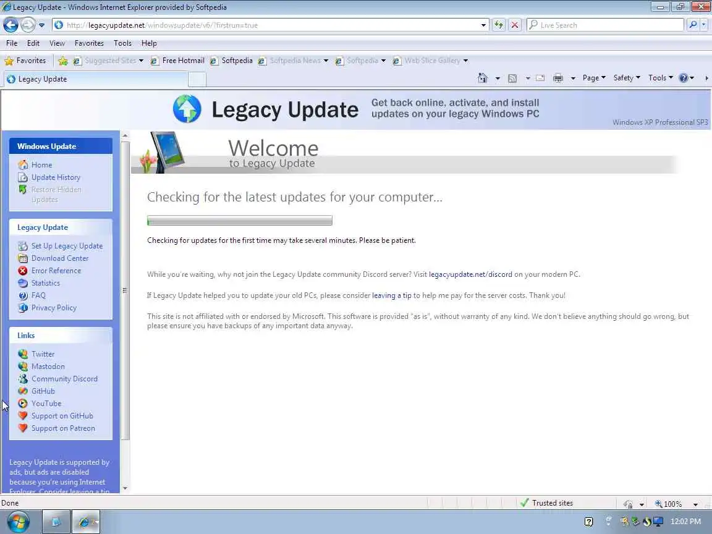Click the Add to Favorites Bar star icon

pyautogui.click(x=63, y=61)
